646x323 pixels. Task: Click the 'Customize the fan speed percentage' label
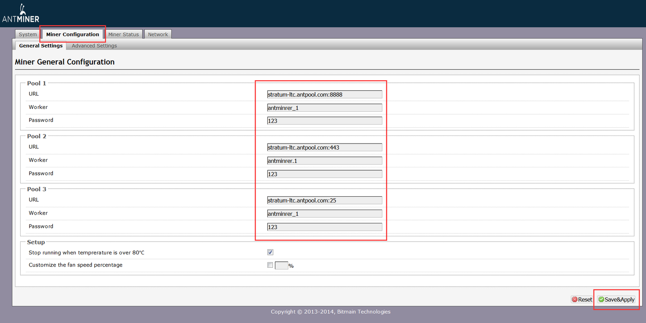76,265
